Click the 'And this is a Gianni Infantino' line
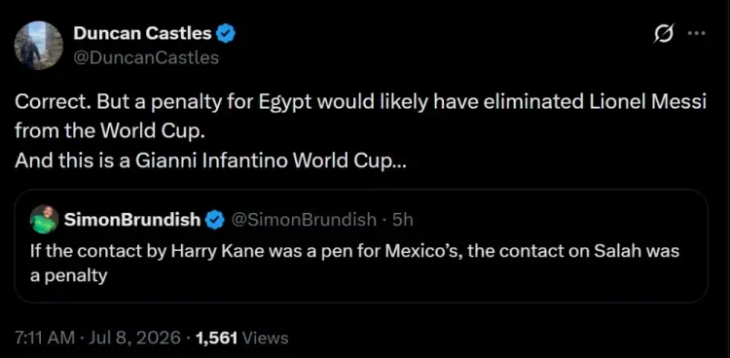This screenshot has width=730, height=358. click(x=211, y=161)
